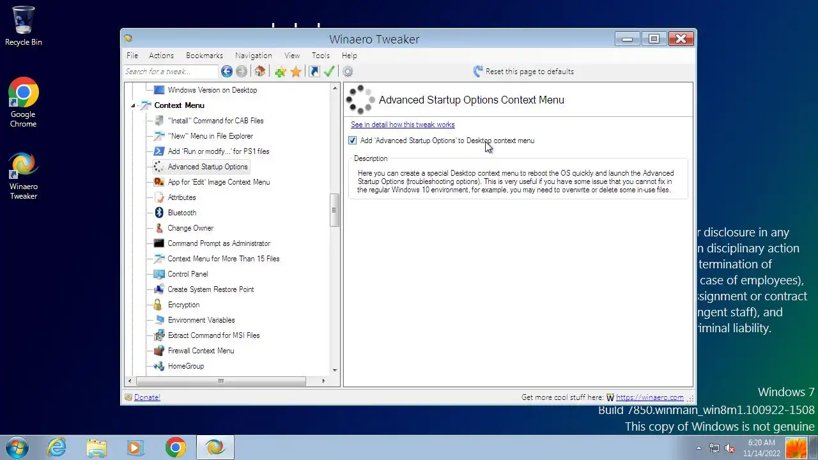This screenshot has width=818, height=460.
Task: Select '"Install" Command for CAB Files'
Action: click(215, 121)
